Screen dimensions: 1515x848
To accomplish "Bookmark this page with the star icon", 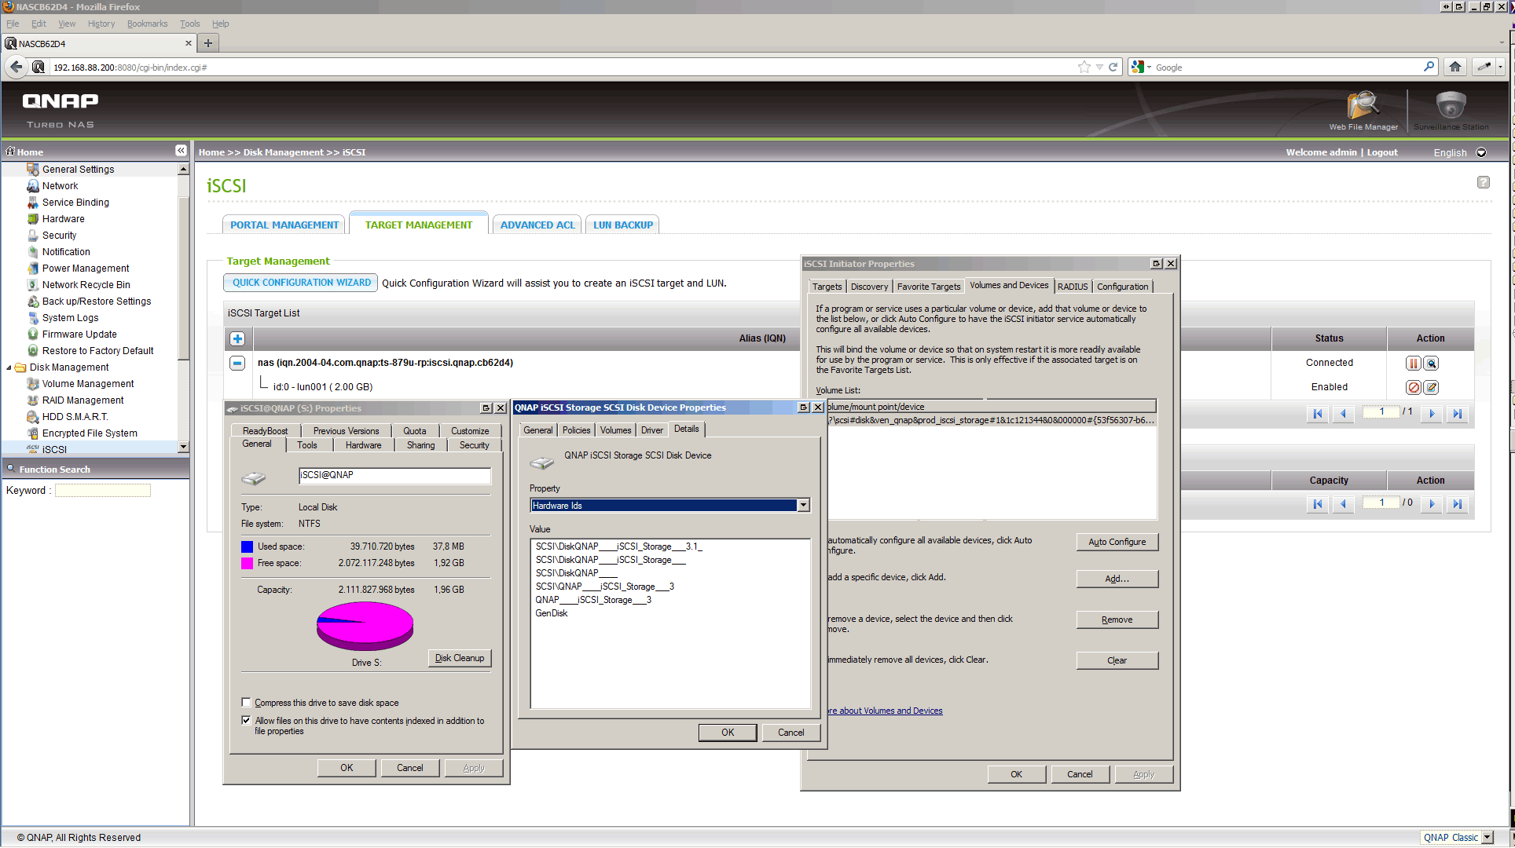I will [1084, 67].
